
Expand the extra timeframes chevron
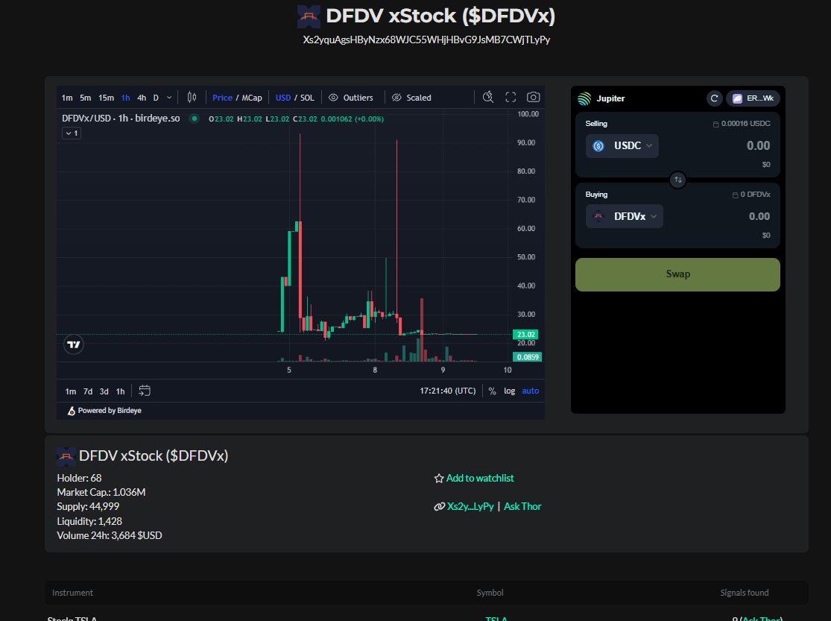pos(168,97)
